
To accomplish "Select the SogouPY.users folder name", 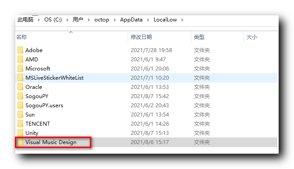I will (x=44, y=105).
